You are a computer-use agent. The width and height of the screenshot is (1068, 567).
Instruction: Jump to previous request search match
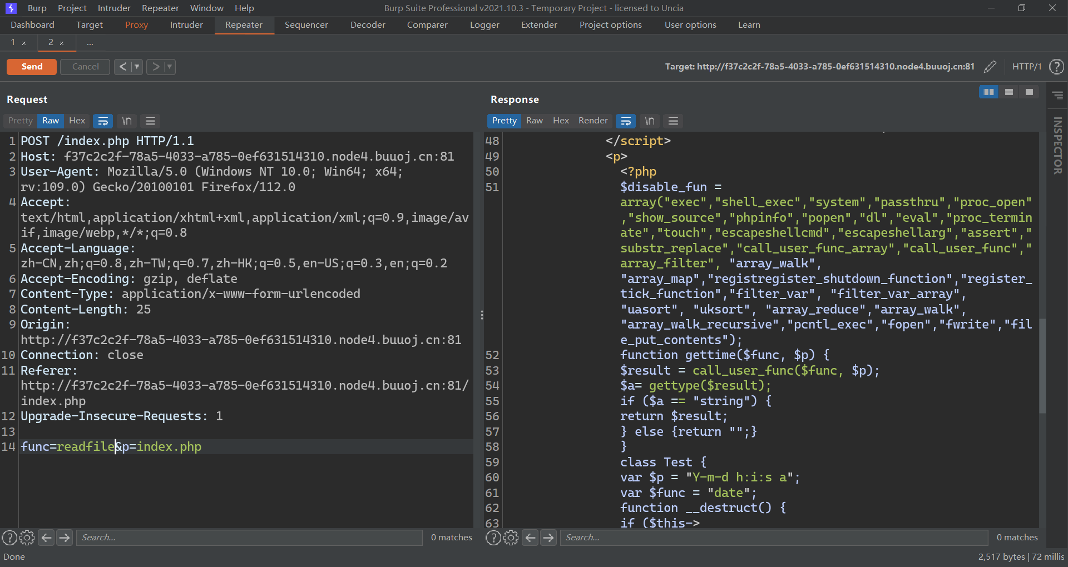tap(47, 538)
